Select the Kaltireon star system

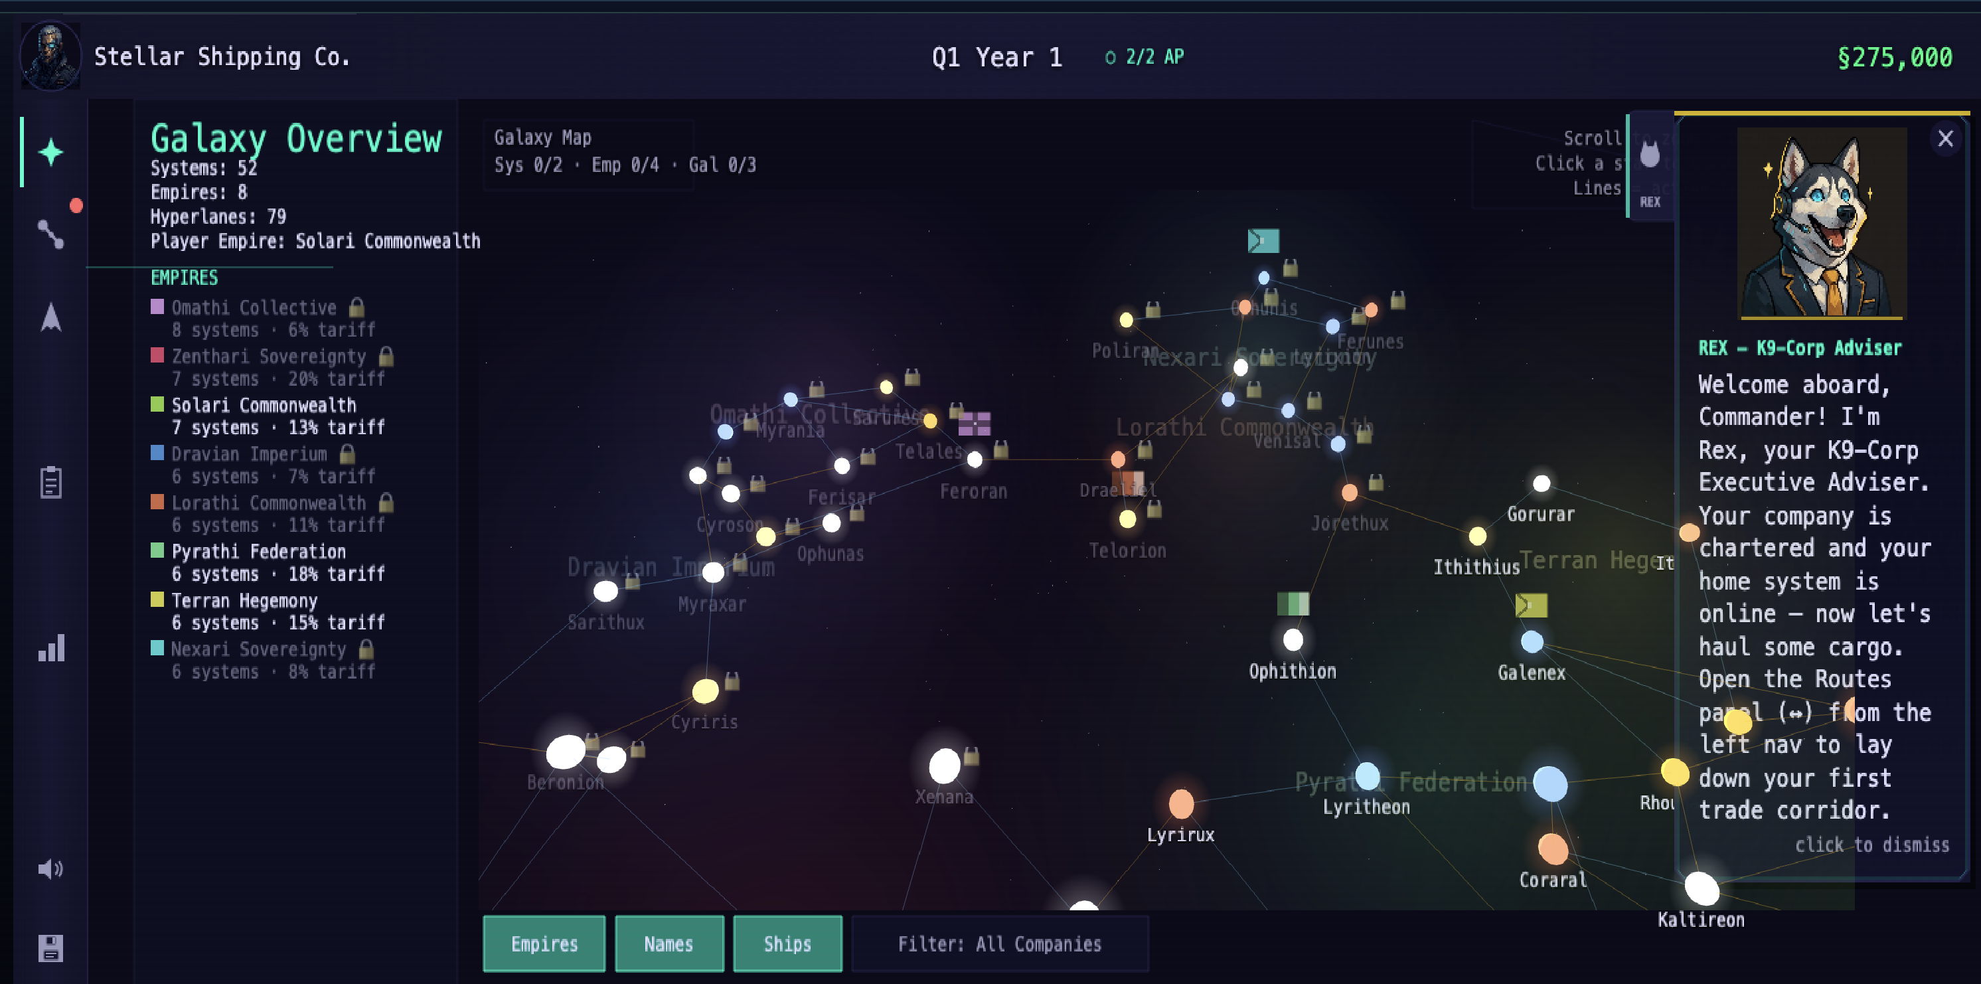point(1702,888)
